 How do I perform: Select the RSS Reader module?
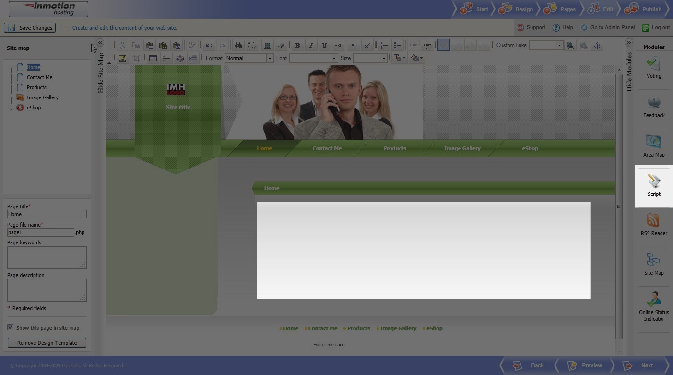pyautogui.click(x=654, y=225)
